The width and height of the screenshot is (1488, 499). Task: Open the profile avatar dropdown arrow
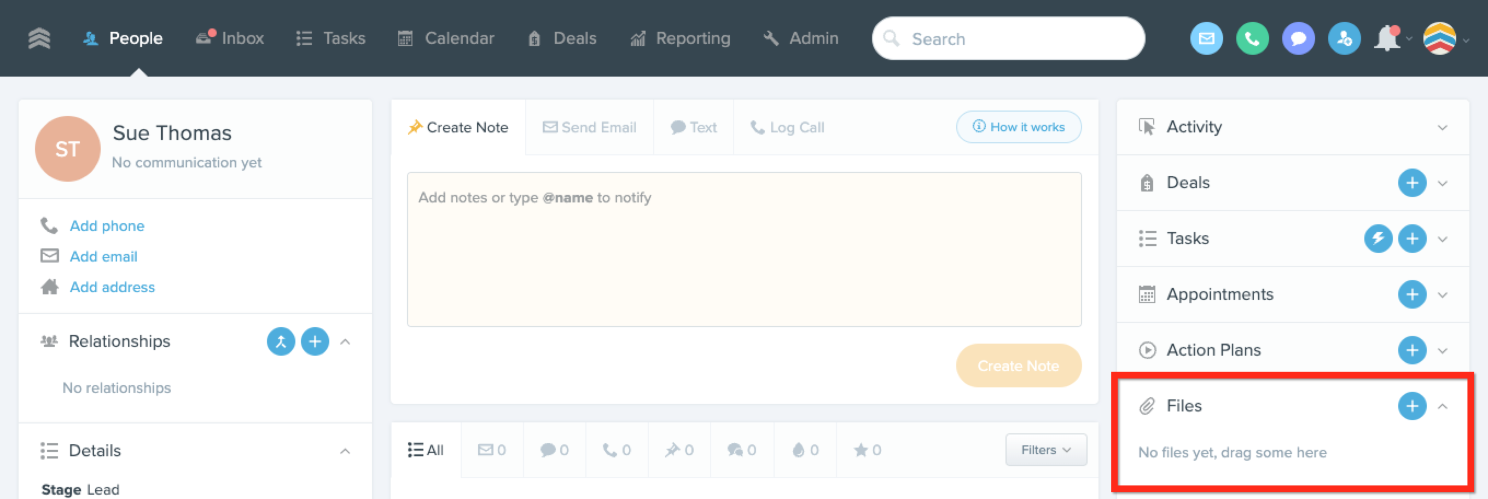click(1466, 40)
